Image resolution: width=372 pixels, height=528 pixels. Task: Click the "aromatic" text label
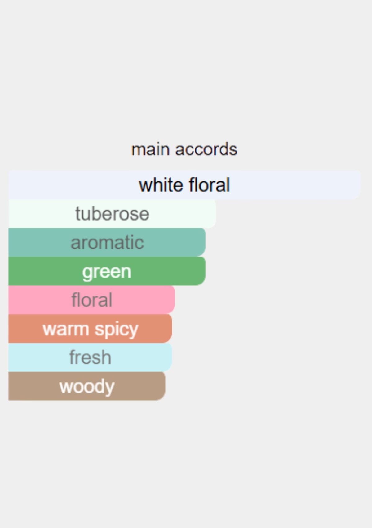[107, 243]
